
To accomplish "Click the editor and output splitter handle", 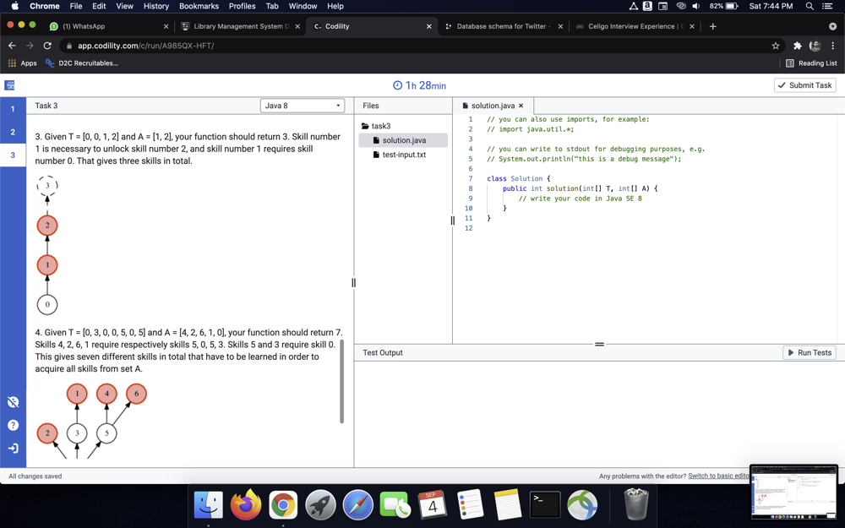I will [599, 344].
